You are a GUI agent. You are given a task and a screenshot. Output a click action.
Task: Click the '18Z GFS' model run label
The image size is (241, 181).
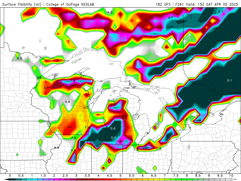[163, 4]
